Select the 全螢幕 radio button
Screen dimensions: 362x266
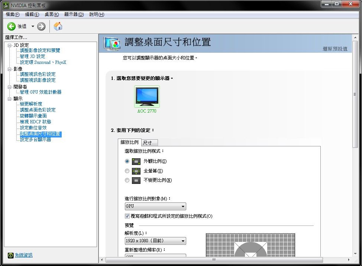click(x=127, y=171)
